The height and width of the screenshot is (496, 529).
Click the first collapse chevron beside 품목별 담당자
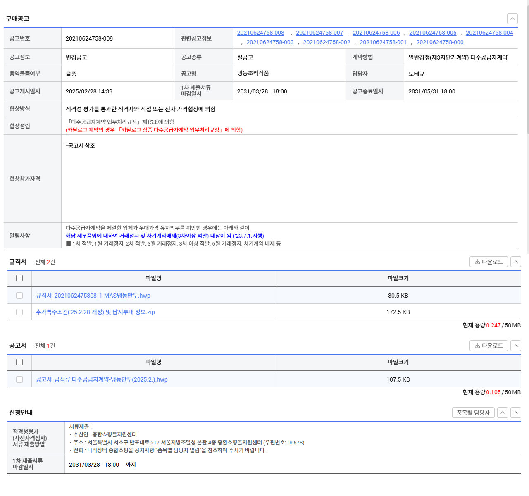tap(502, 413)
